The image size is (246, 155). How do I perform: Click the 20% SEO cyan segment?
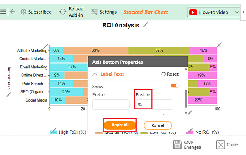(x=66, y=92)
